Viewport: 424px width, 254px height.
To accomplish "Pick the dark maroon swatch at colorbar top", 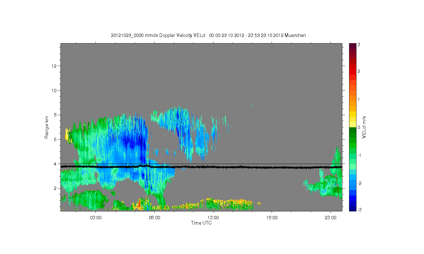I will [352, 46].
